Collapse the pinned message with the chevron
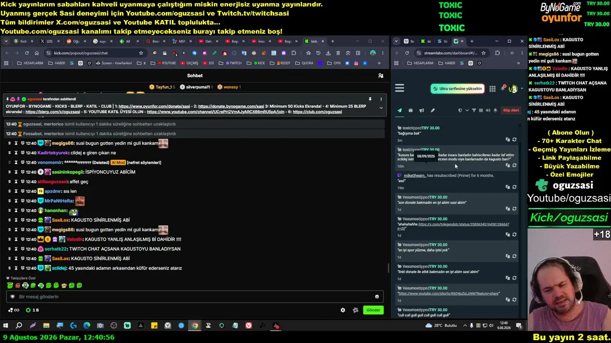Image resolution: width=611 pixels, height=343 pixels. tap(381, 108)
